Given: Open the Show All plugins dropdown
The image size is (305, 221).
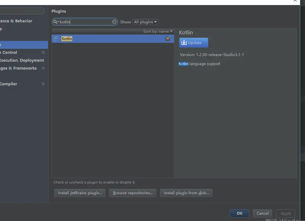Looking at the screenshot, I should (145, 22).
